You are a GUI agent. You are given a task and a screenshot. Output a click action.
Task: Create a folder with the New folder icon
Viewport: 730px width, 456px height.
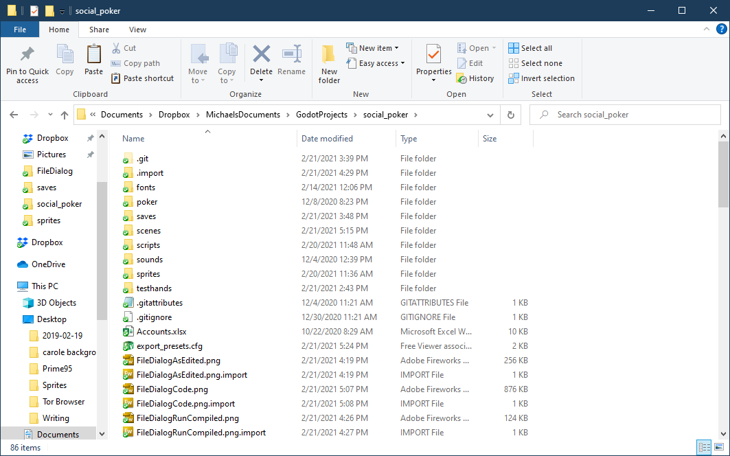tap(328, 60)
